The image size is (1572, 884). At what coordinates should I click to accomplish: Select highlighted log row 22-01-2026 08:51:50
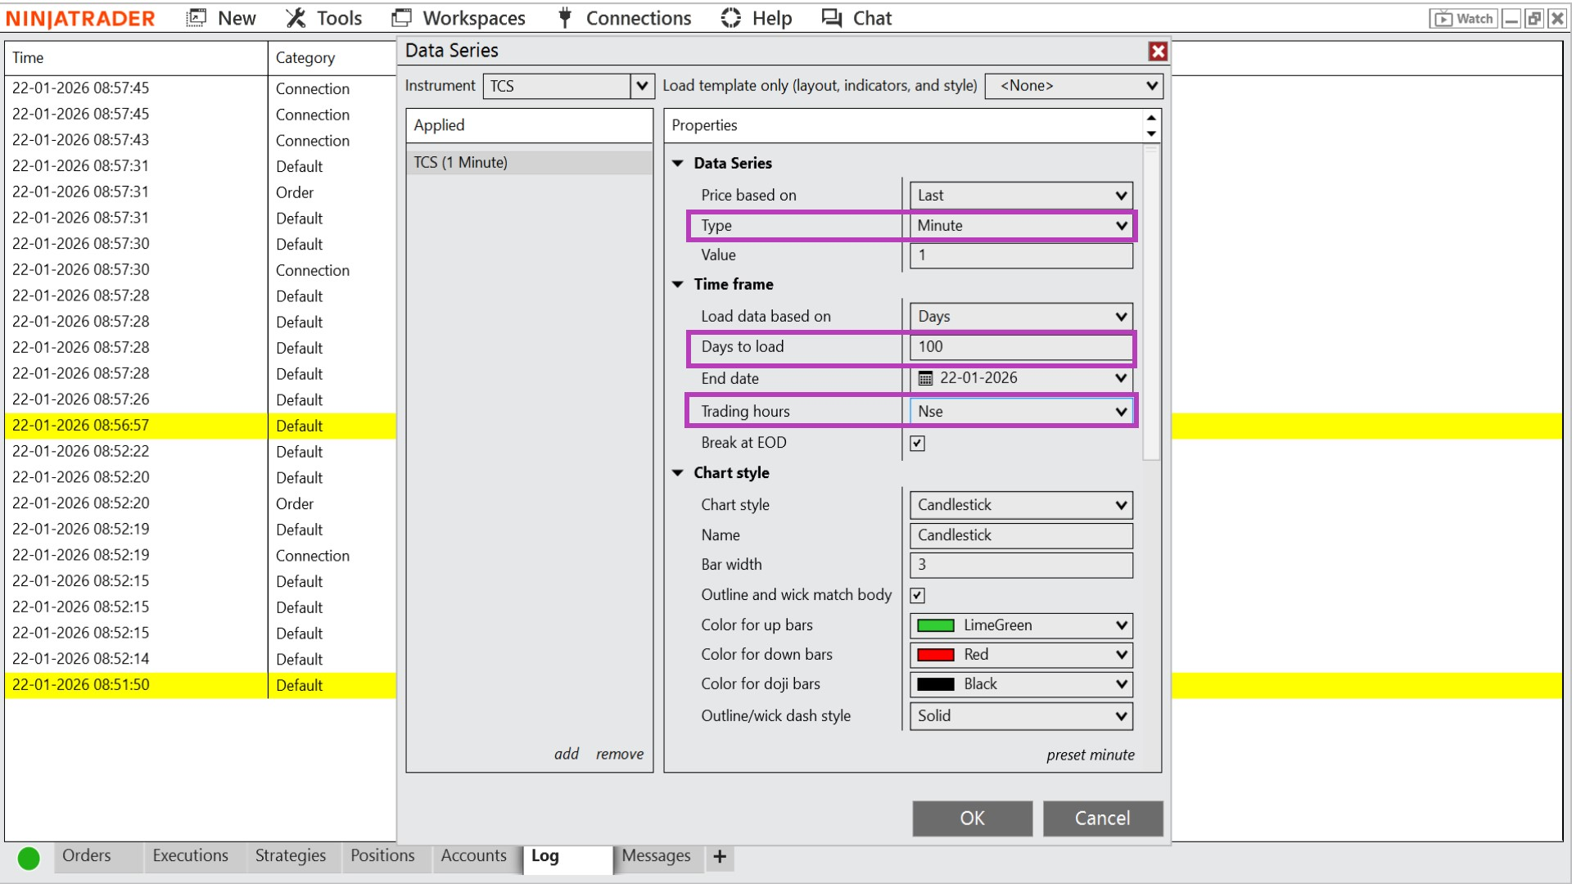click(201, 685)
